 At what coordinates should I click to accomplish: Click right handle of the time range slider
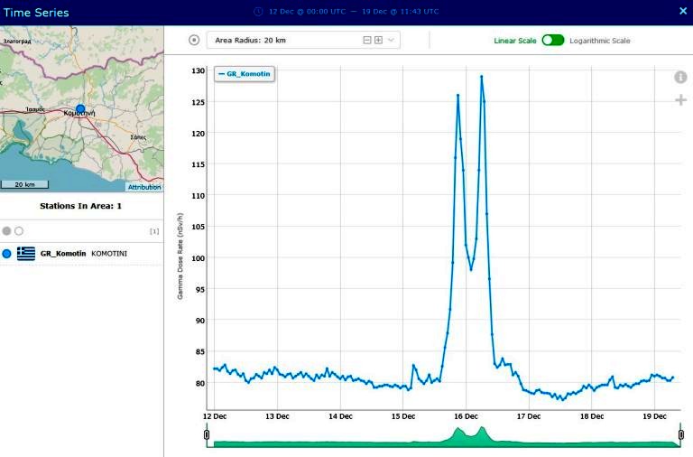pos(681,436)
